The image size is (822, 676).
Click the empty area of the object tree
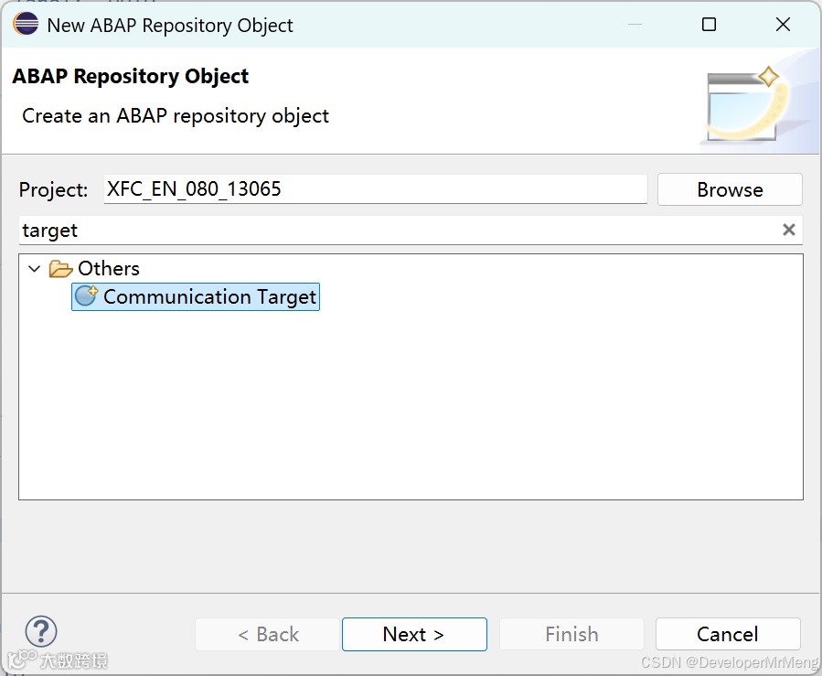[411, 412]
